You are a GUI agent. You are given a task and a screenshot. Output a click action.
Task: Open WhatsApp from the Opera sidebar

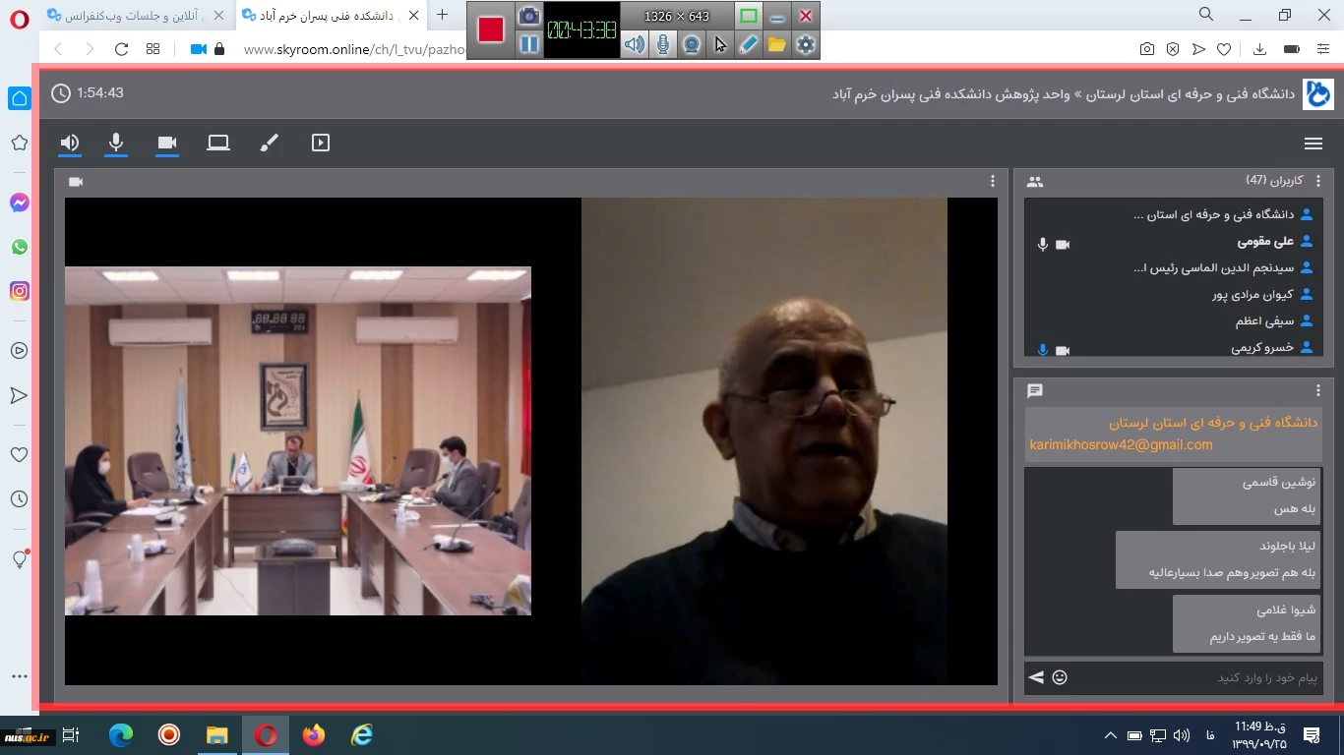20,247
